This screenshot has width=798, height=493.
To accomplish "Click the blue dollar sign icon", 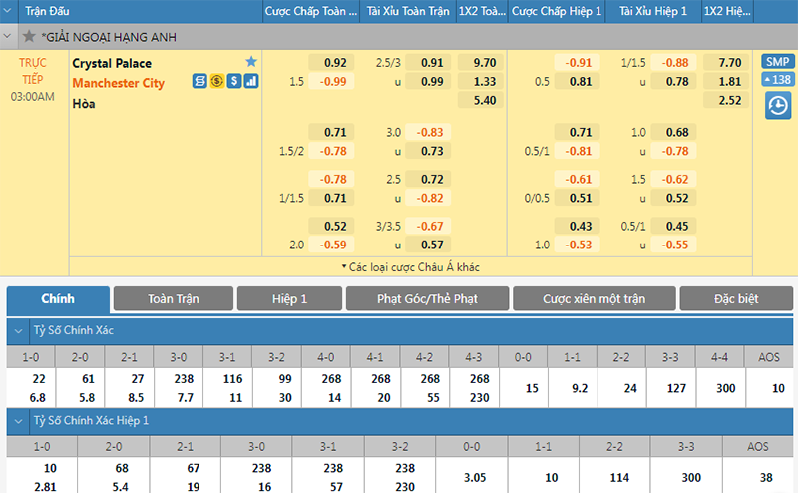I will (233, 82).
